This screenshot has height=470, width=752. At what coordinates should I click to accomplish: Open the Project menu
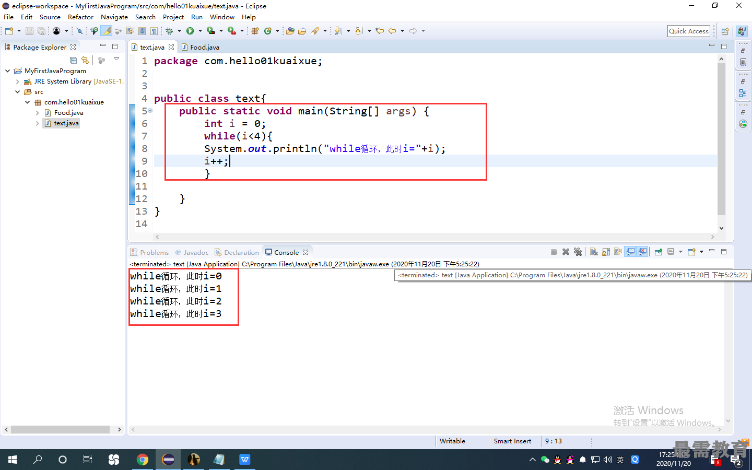(173, 17)
